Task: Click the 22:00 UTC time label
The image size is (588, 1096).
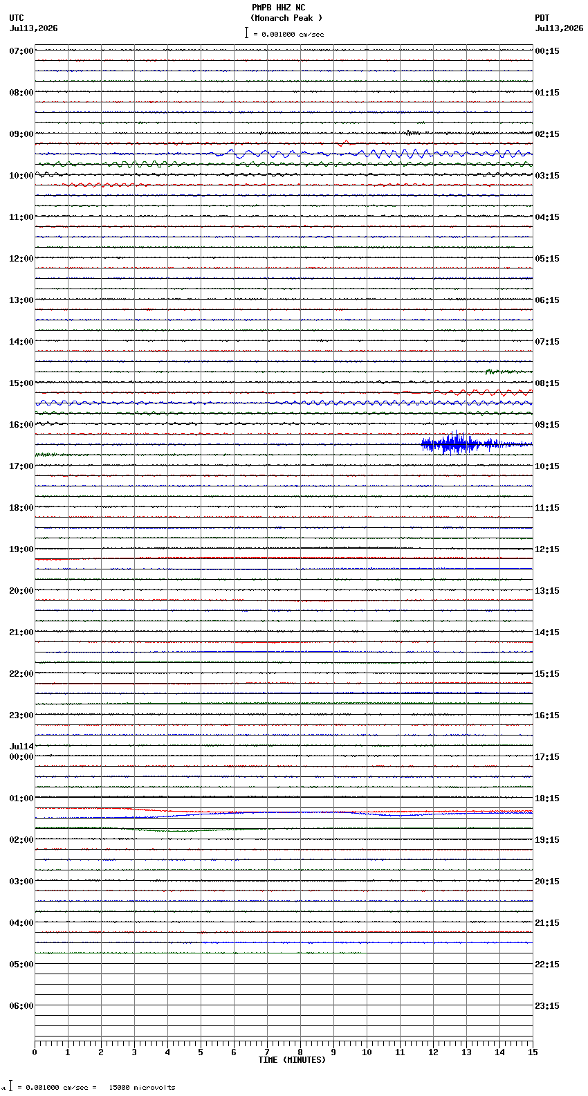Action: [x=21, y=674]
